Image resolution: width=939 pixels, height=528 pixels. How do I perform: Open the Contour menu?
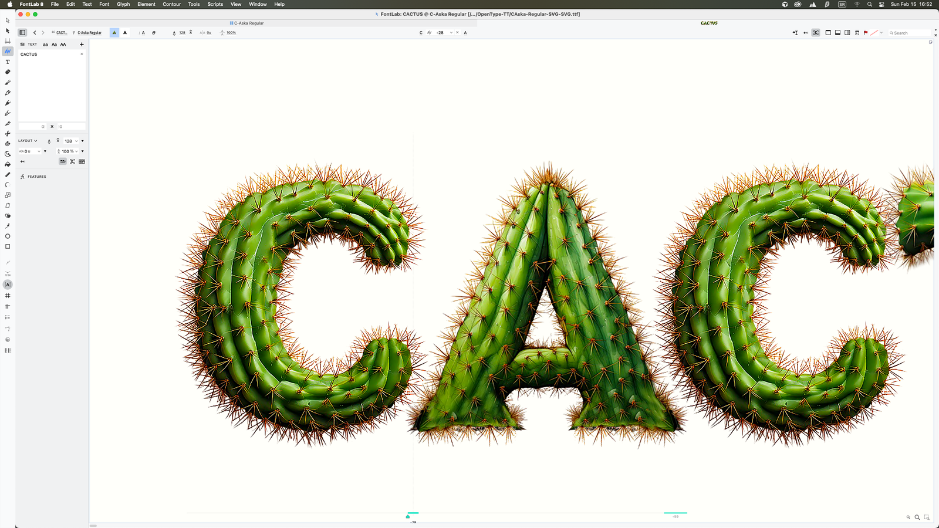(x=171, y=4)
